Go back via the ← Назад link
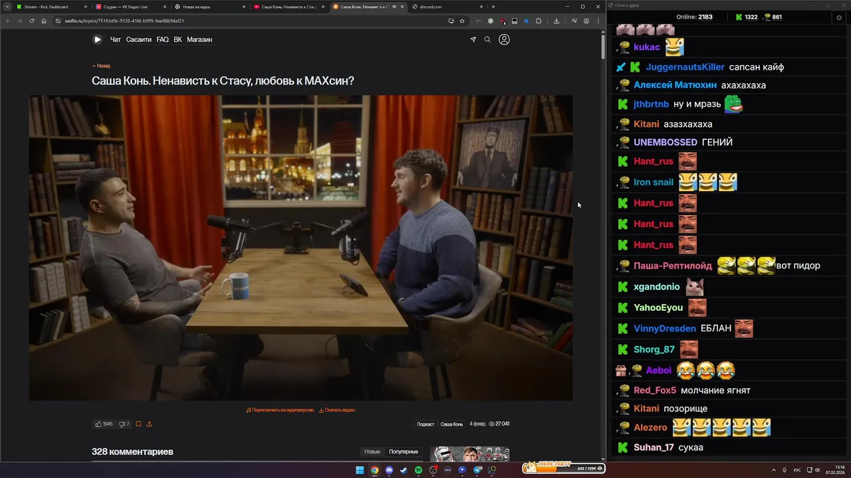The width and height of the screenshot is (851, 478). tap(101, 66)
